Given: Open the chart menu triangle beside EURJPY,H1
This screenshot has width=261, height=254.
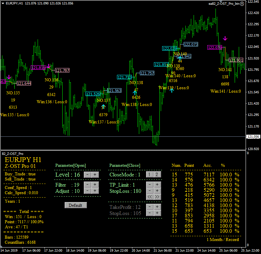Looking at the screenshot, I should (3, 3).
